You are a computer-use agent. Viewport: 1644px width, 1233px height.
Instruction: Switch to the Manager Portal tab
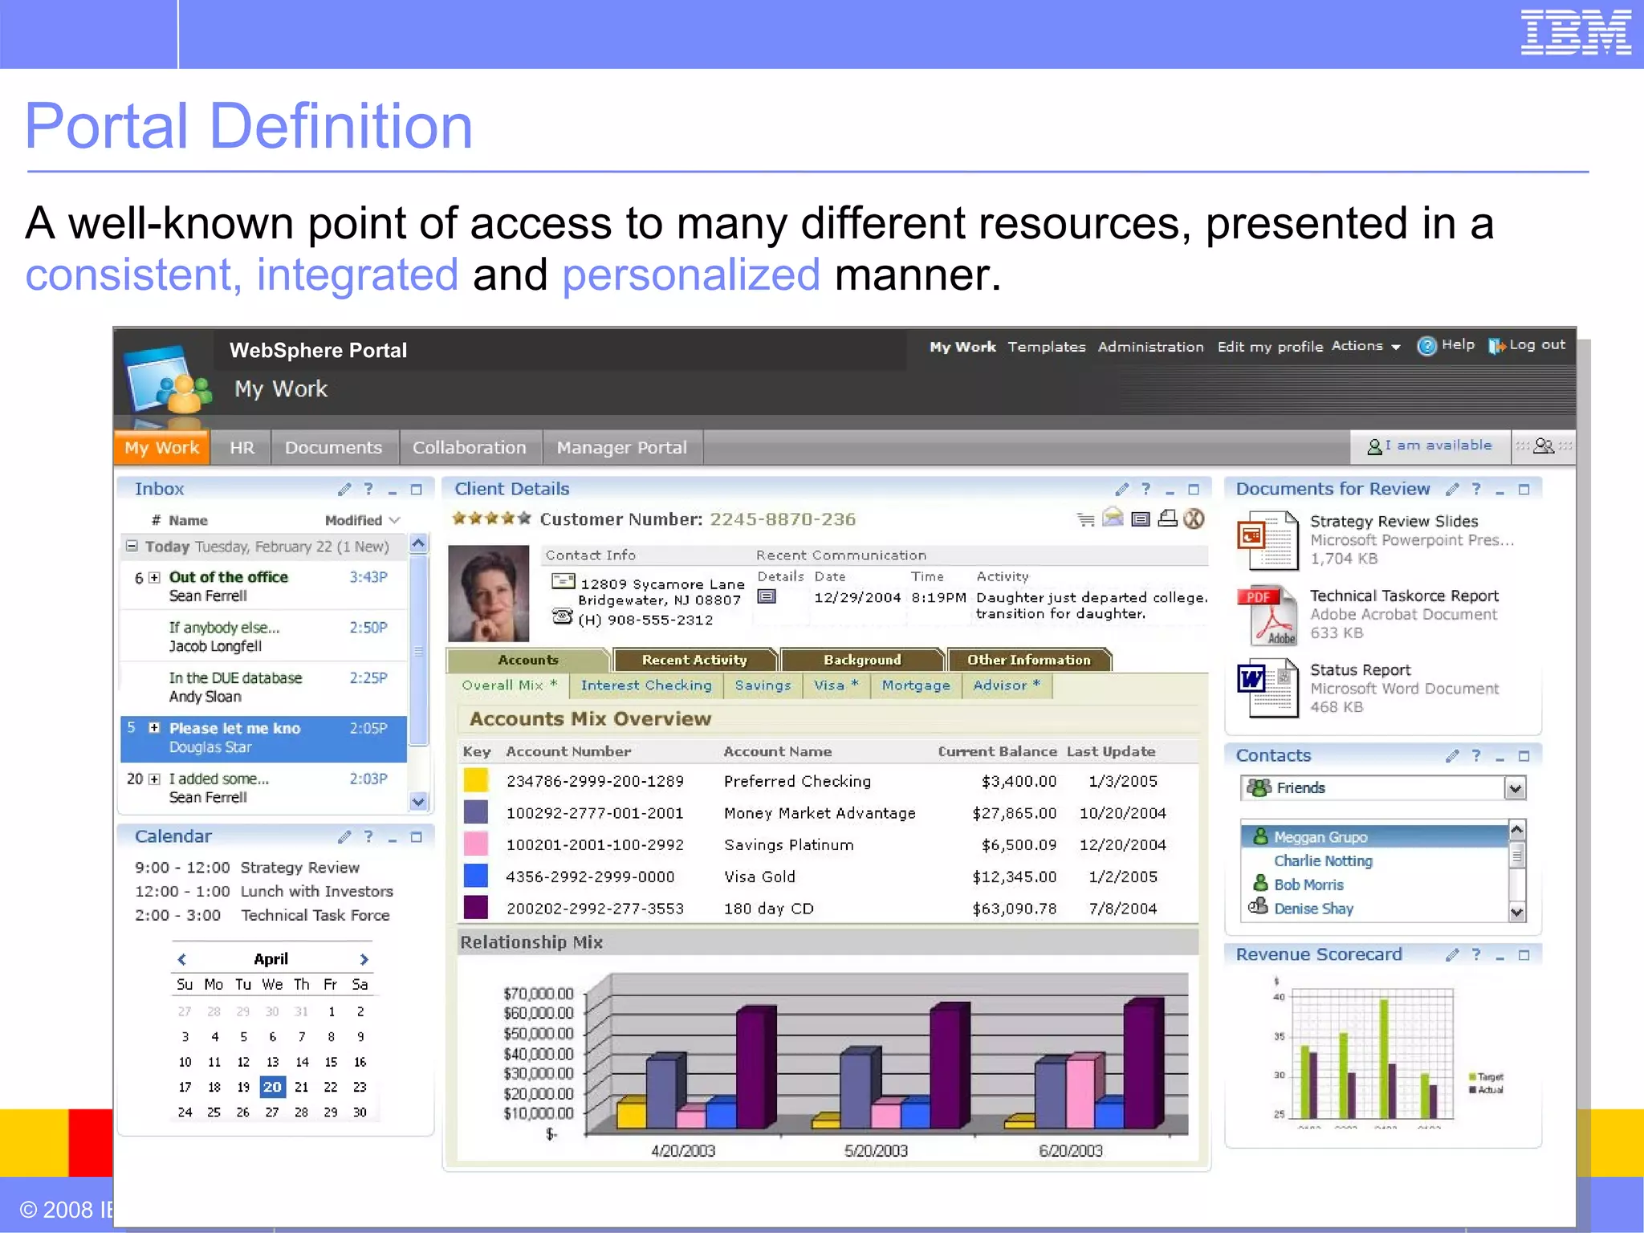(x=622, y=448)
